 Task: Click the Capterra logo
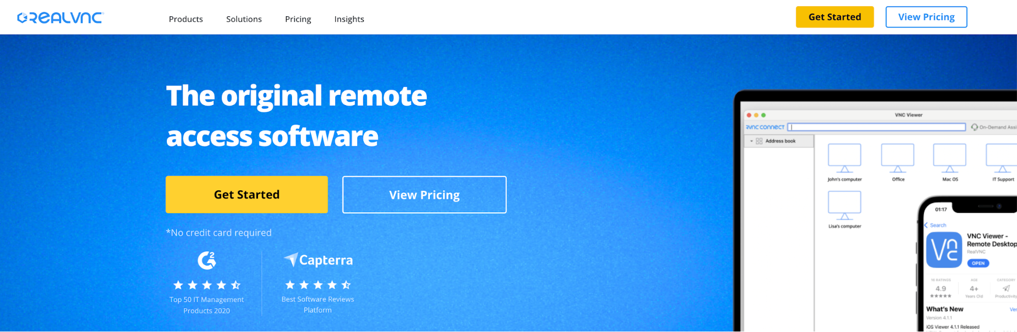coord(318,260)
